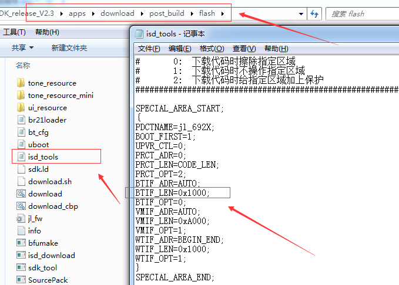The width and height of the screenshot is (399, 285).
Task: Click the VMIF_LEN=0xA000 line
Action: pos(173,221)
